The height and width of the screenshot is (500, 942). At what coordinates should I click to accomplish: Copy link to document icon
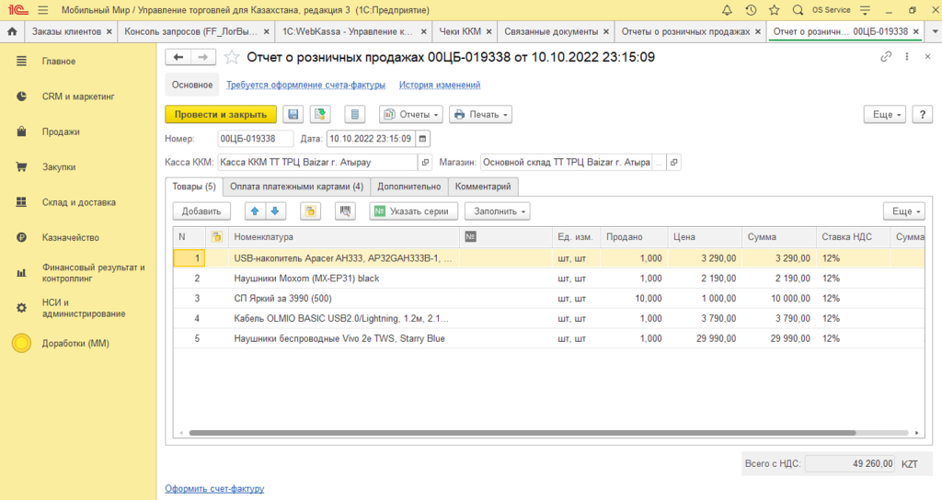coord(886,56)
